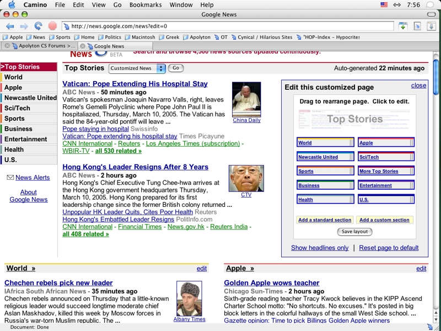Expand the Apple section heading
Image resolution: width=441 pixels, height=331 pixels.
tap(240, 269)
